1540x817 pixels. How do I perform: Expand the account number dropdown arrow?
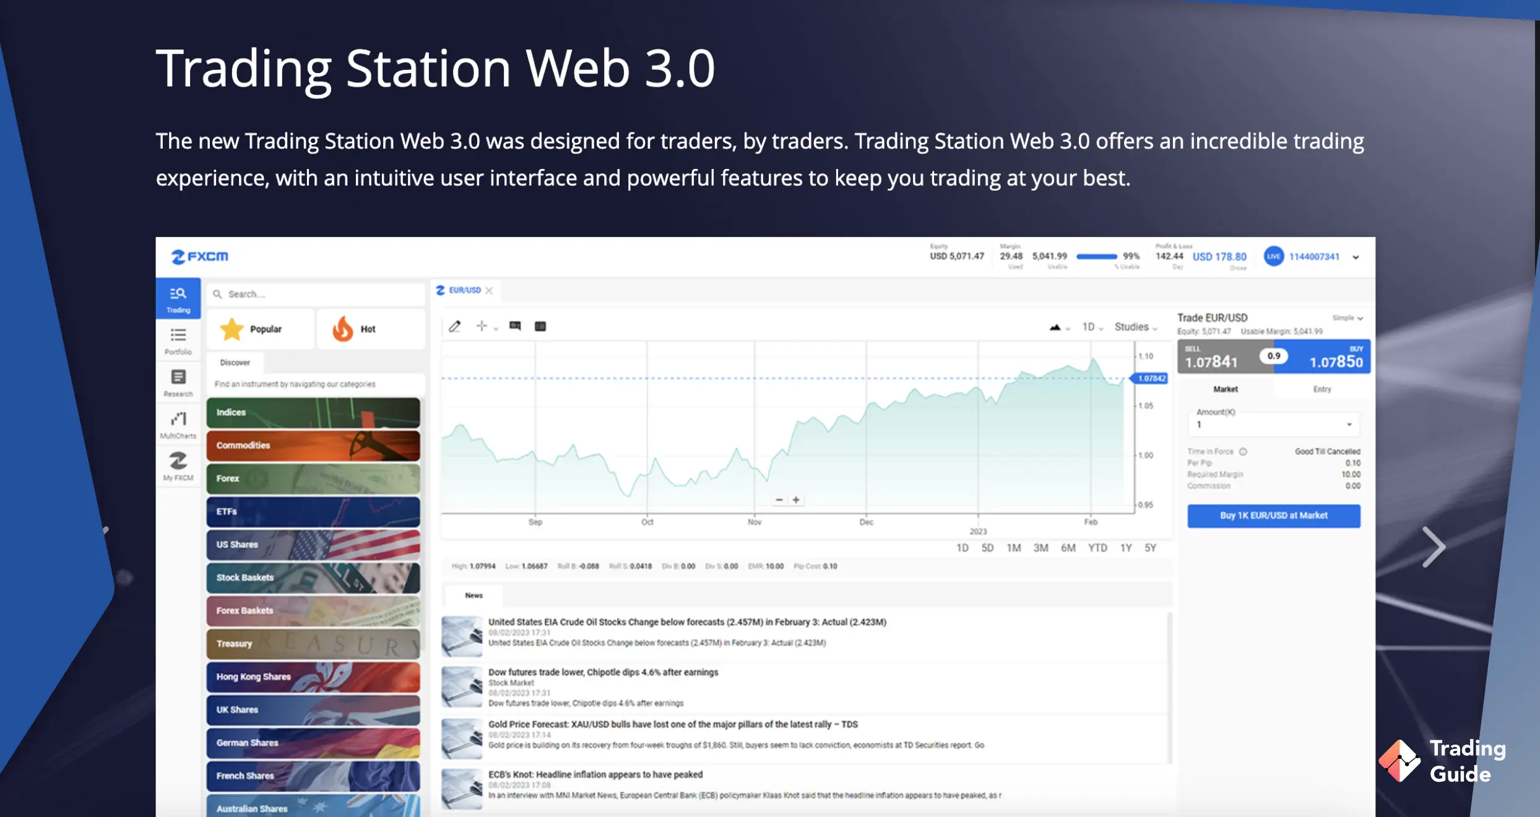[x=1356, y=257]
